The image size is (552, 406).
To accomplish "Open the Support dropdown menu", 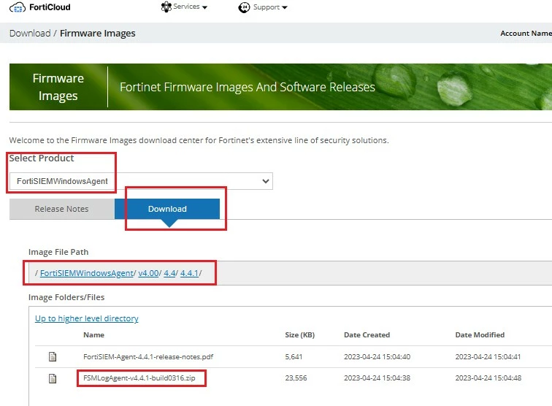I will point(263,7).
